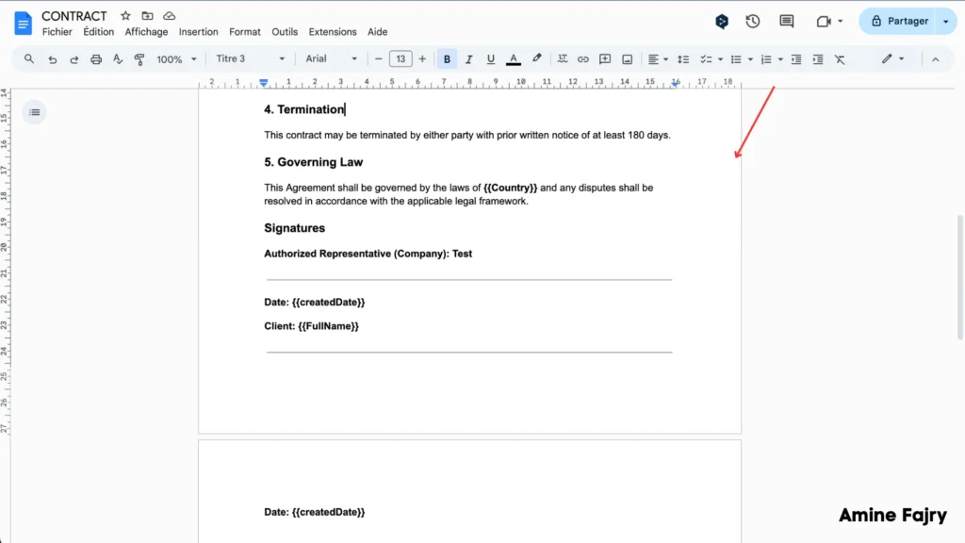The width and height of the screenshot is (965, 543).
Task: Clear text formatting
Action: (840, 59)
